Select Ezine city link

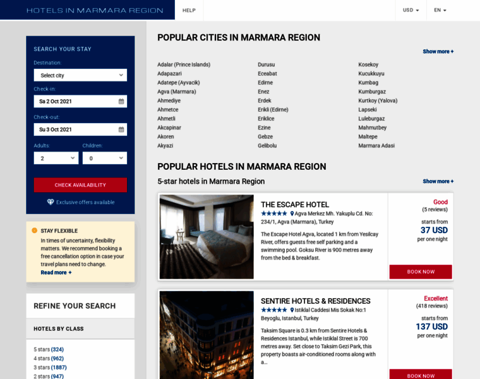[264, 128]
